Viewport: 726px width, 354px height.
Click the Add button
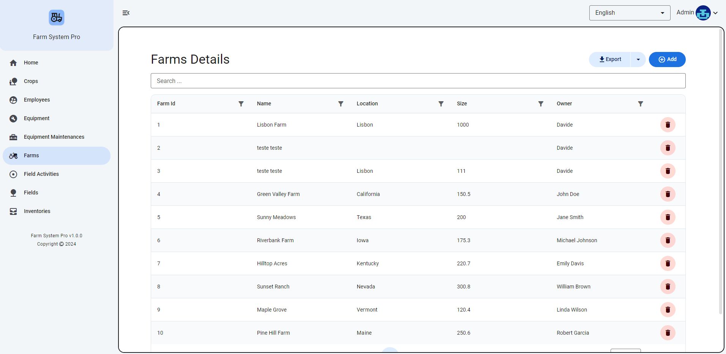667,60
